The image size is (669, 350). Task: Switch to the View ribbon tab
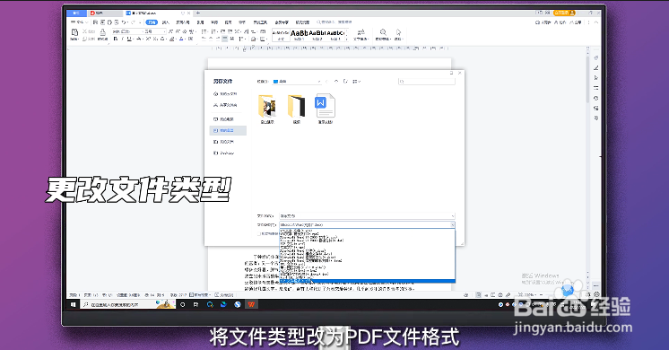pyautogui.click(x=229, y=22)
